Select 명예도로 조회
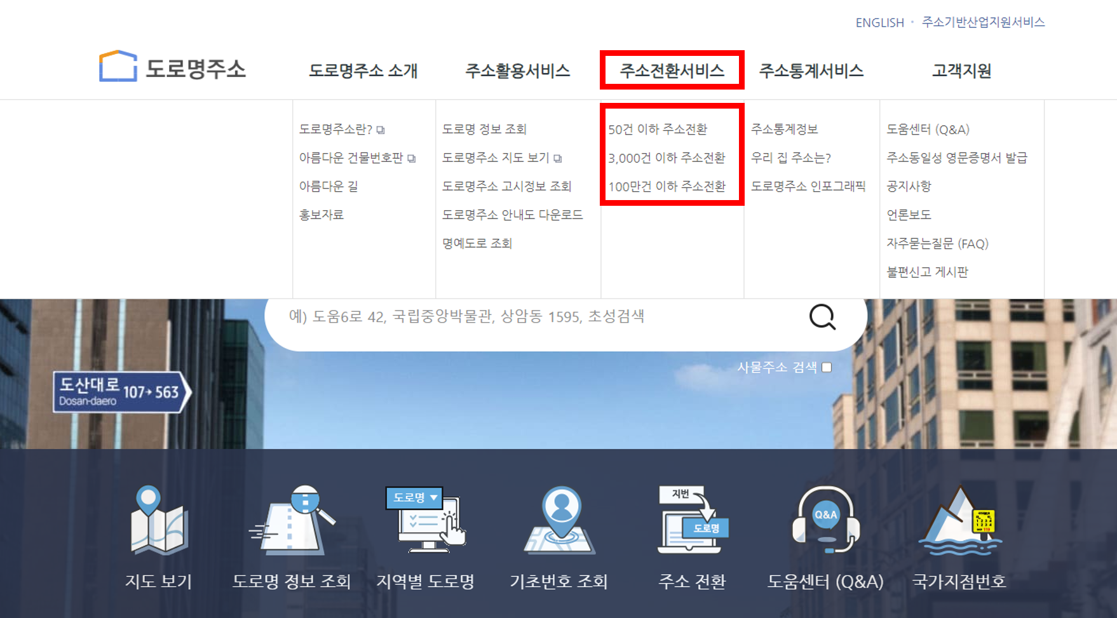The width and height of the screenshot is (1117, 618). 477,243
